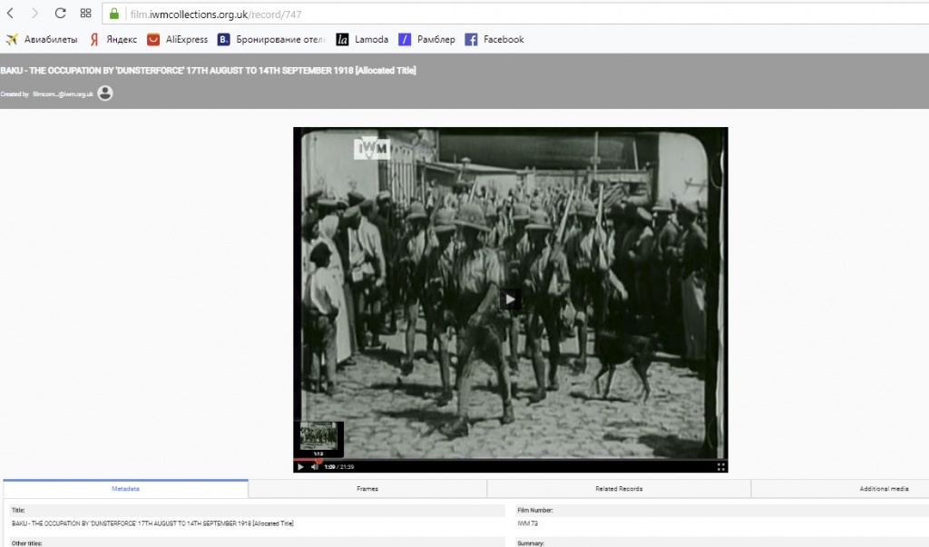This screenshot has width=929, height=547.
Task: Click the creator email next to Created by
Action: (x=63, y=94)
